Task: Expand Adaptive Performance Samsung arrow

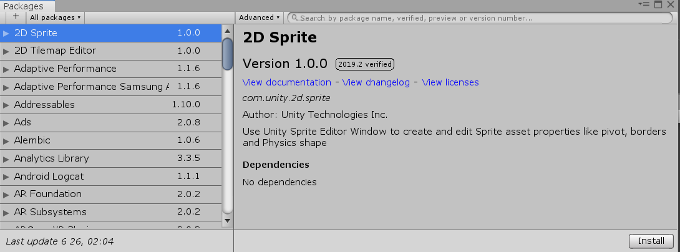Action: [x=6, y=87]
